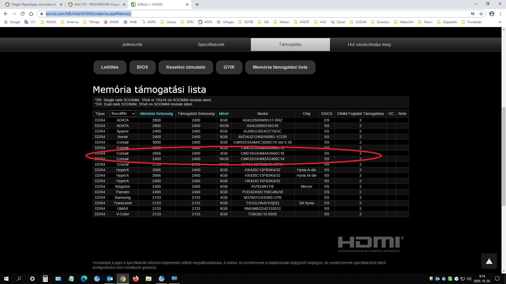The width and height of the screenshot is (506, 284).
Task: Click the address bar URL
Action: click(x=89, y=14)
